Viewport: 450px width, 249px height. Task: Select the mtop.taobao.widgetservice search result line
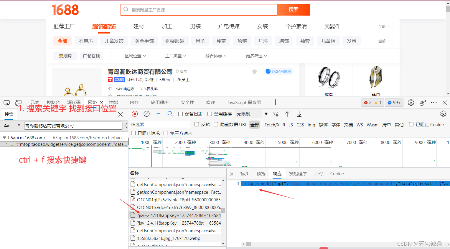click(64, 144)
